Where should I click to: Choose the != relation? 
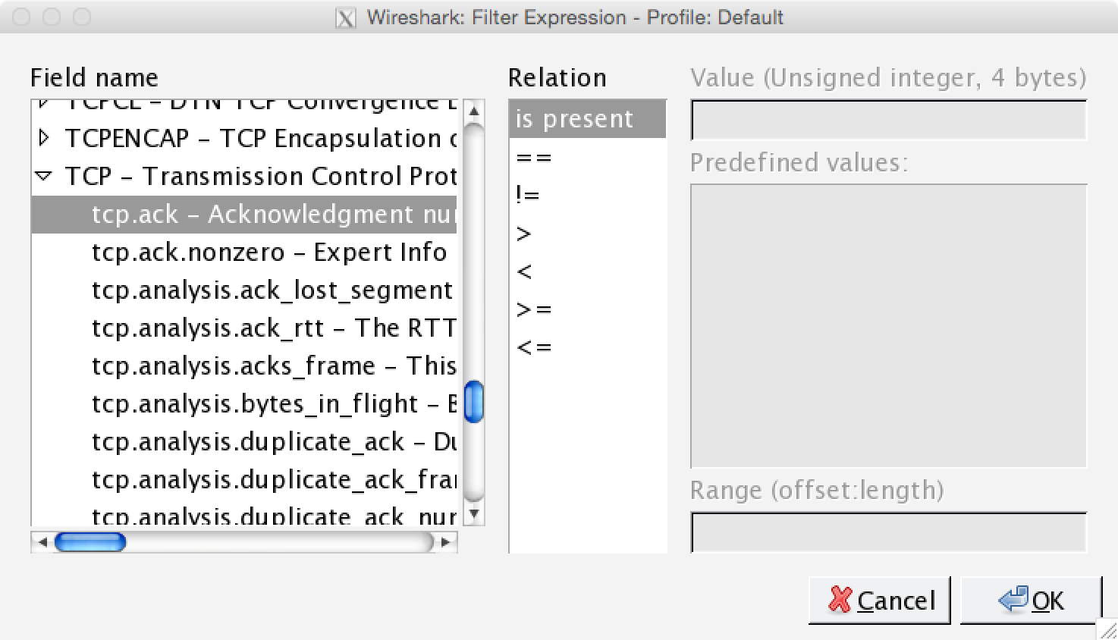pos(588,196)
